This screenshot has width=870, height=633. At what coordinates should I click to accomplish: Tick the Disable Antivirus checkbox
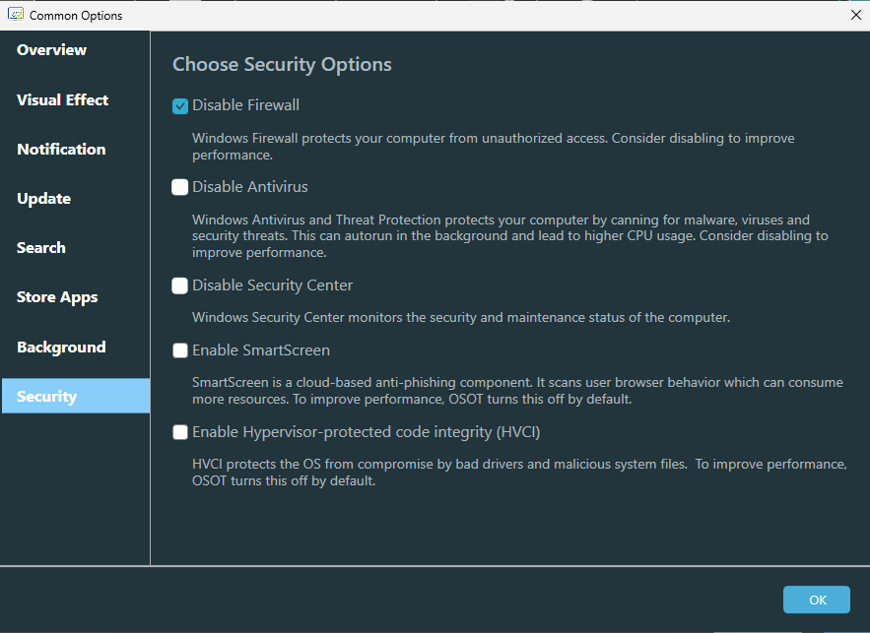[x=180, y=187]
